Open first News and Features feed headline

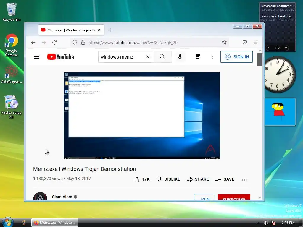pos(278,6)
